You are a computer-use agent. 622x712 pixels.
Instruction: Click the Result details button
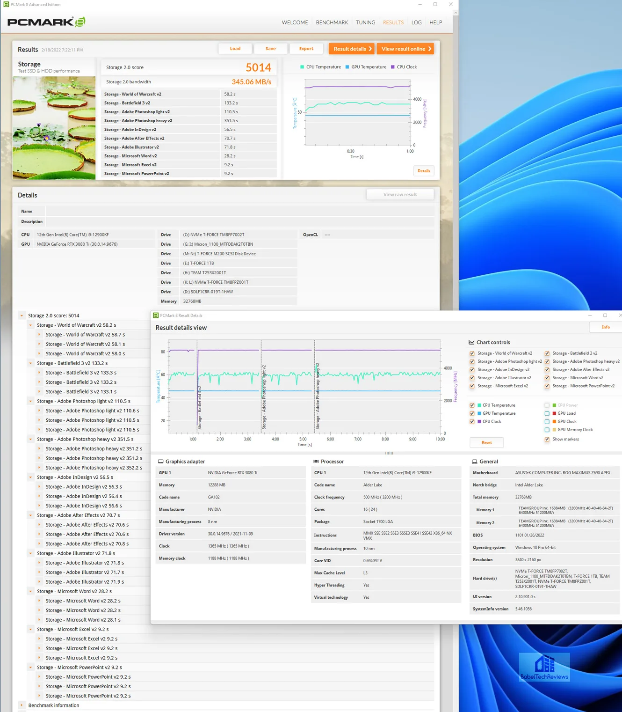(x=351, y=49)
